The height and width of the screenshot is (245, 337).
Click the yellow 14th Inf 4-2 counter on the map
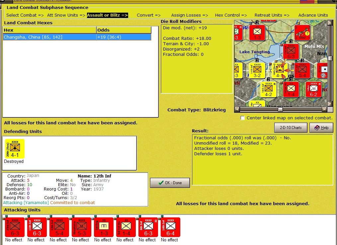point(269,89)
